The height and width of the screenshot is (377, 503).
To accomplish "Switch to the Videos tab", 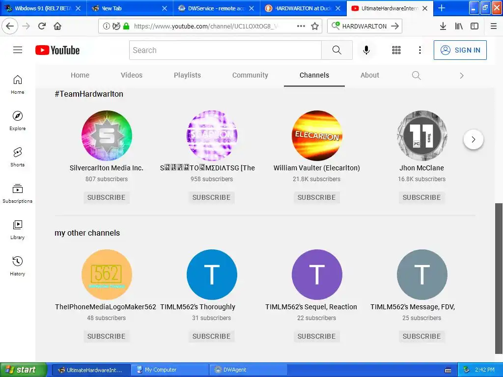I will [132, 75].
